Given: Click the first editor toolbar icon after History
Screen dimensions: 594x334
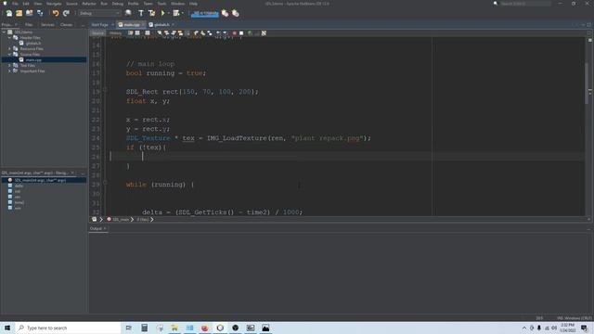Looking at the screenshot, I should point(130,33).
